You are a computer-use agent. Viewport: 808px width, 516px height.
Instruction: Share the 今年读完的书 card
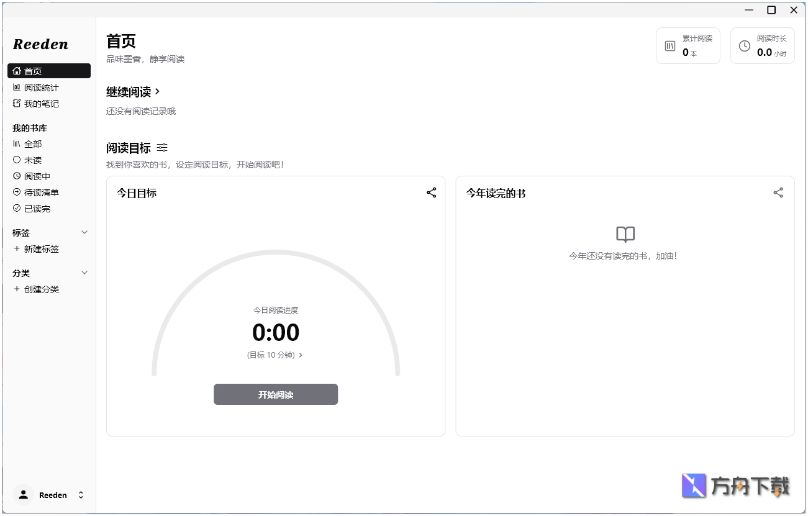click(x=778, y=192)
